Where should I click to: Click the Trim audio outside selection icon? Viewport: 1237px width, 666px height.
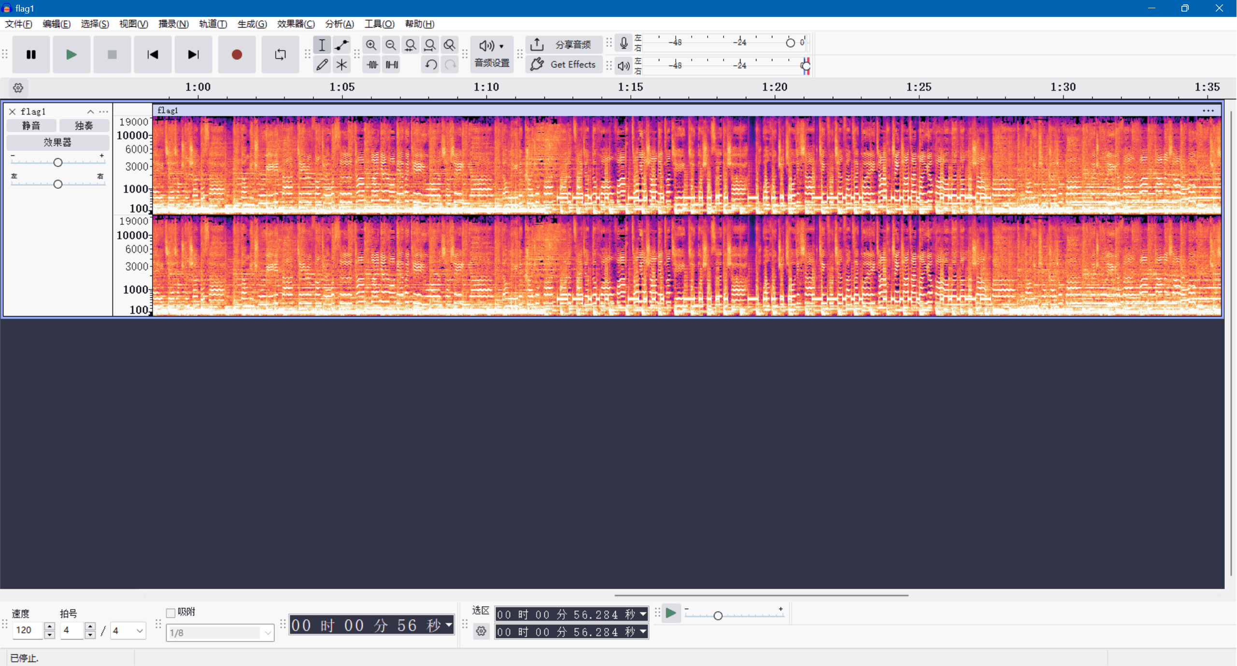372,64
